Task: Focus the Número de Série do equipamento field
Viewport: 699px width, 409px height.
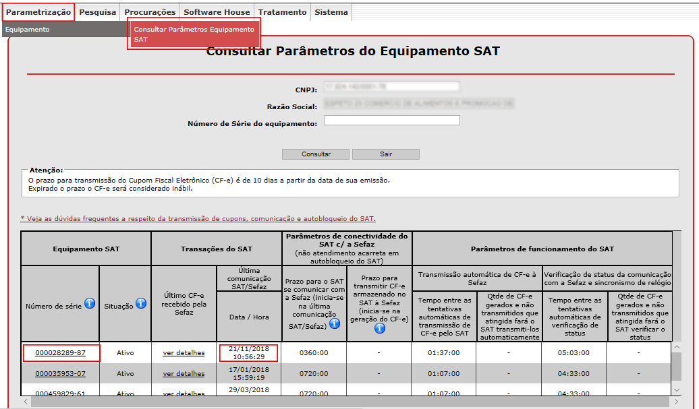Action: pyautogui.click(x=391, y=120)
